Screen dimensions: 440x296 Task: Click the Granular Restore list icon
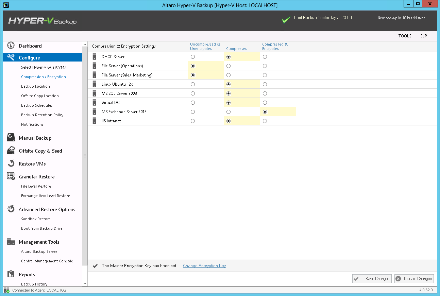11,176
